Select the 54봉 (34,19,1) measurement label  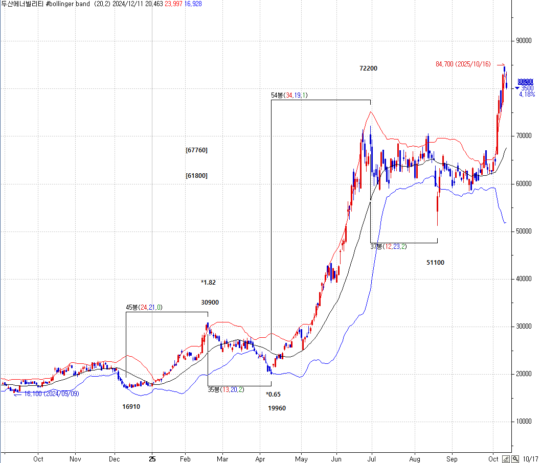point(289,95)
